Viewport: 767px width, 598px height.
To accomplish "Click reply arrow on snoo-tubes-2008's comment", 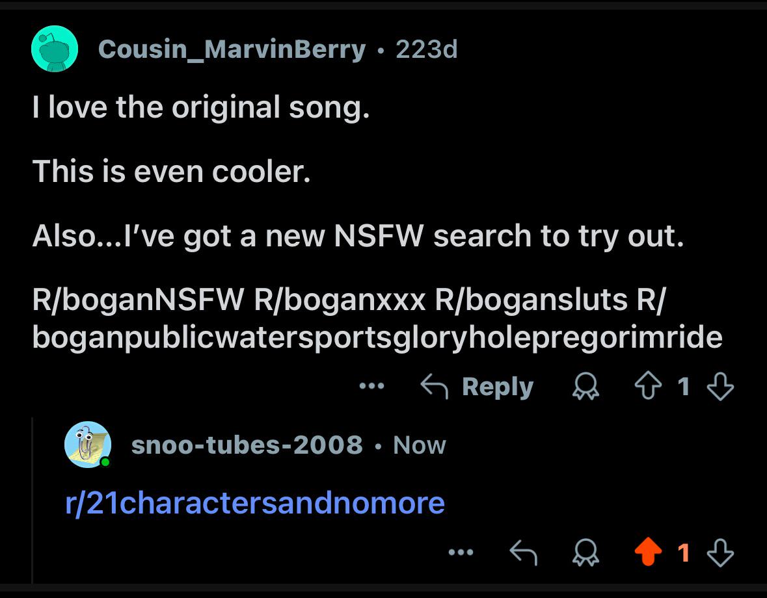I will click(524, 552).
